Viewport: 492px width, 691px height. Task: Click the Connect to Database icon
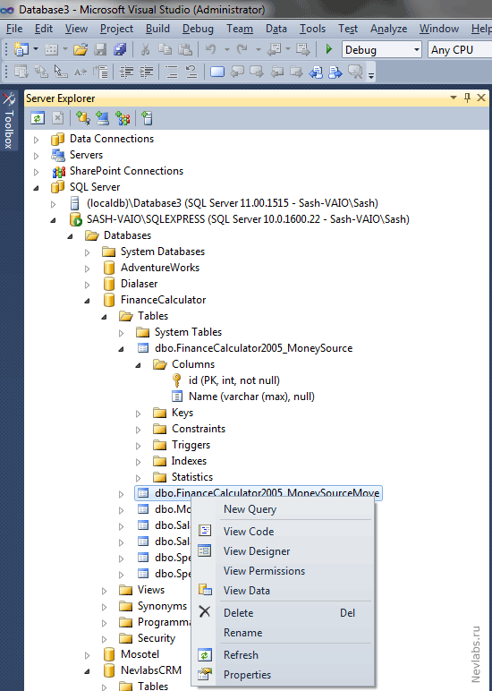point(83,118)
